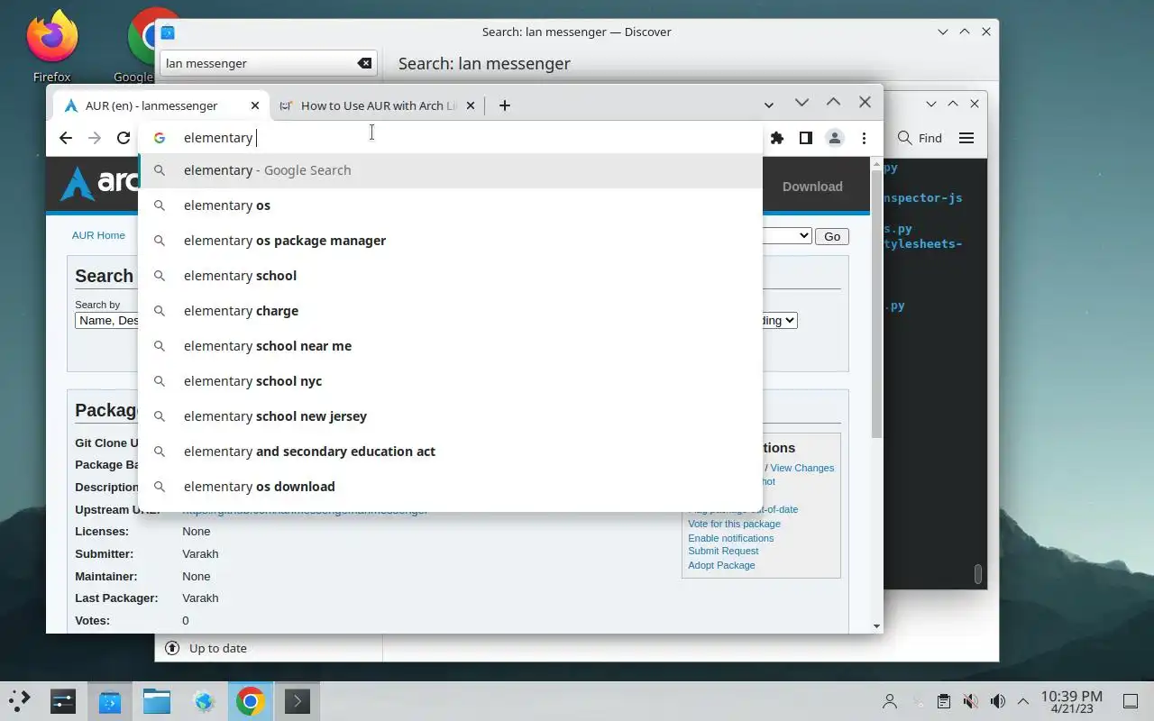Choose 'elementary school near me' suggestion

(x=450, y=346)
